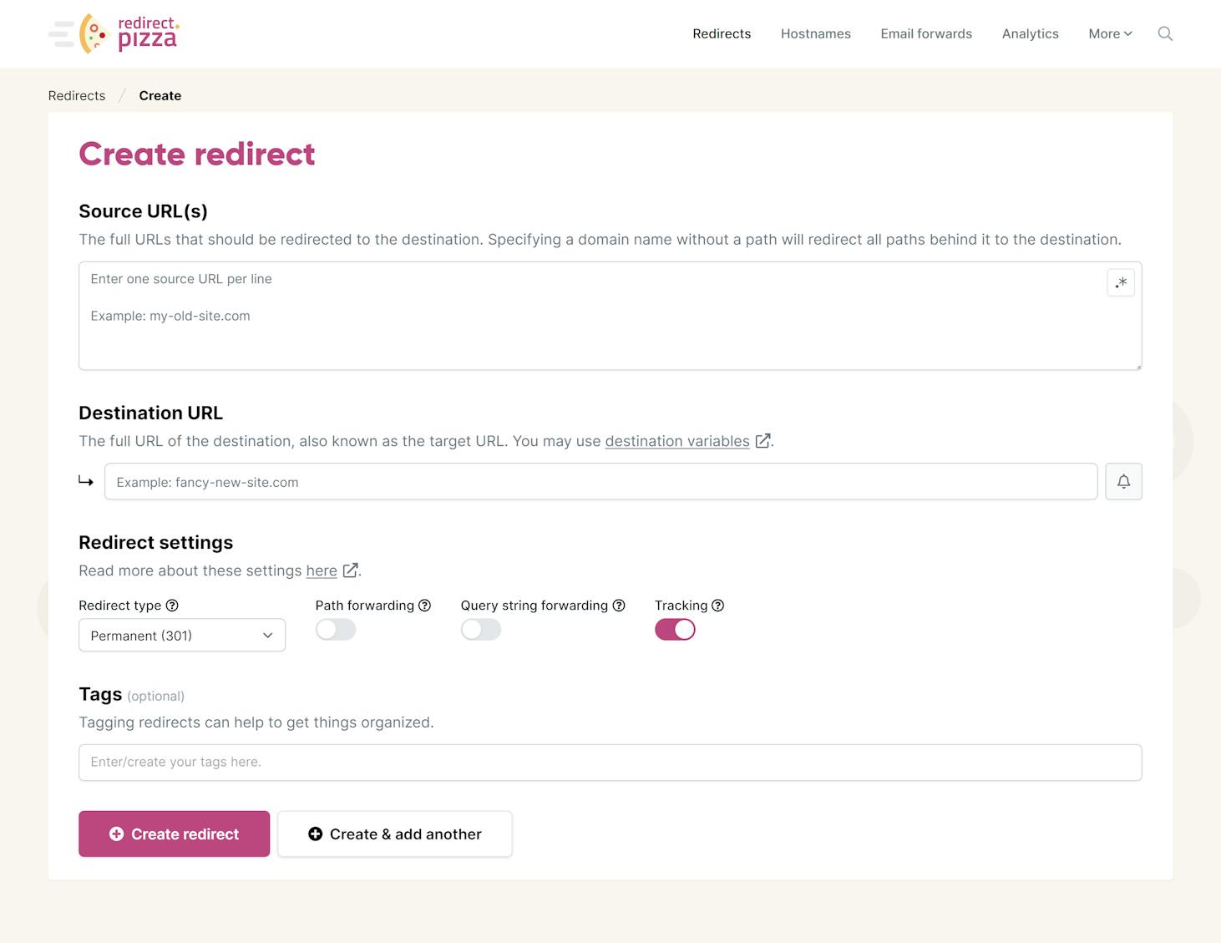Click Create & add another
The height and width of the screenshot is (943, 1221).
[394, 834]
